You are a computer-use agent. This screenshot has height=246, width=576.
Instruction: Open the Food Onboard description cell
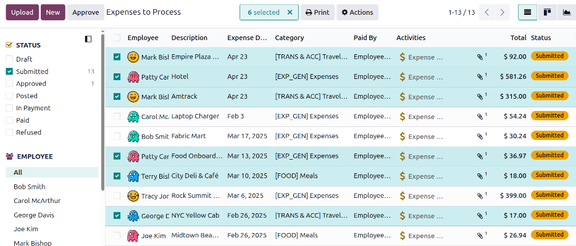click(x=197, y=156)
